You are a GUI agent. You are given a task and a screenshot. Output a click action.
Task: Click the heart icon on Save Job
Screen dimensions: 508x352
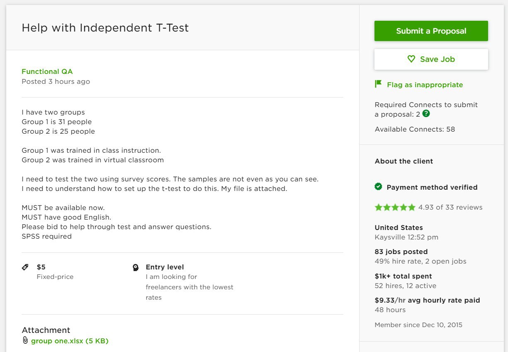(x=411, y=59)
